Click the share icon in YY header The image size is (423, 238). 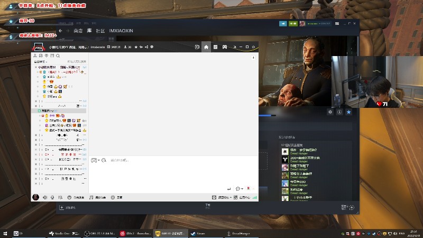(146, 47)
